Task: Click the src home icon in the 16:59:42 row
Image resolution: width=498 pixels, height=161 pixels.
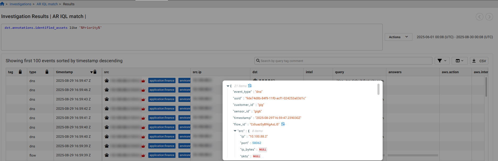Action: [107, 109]
